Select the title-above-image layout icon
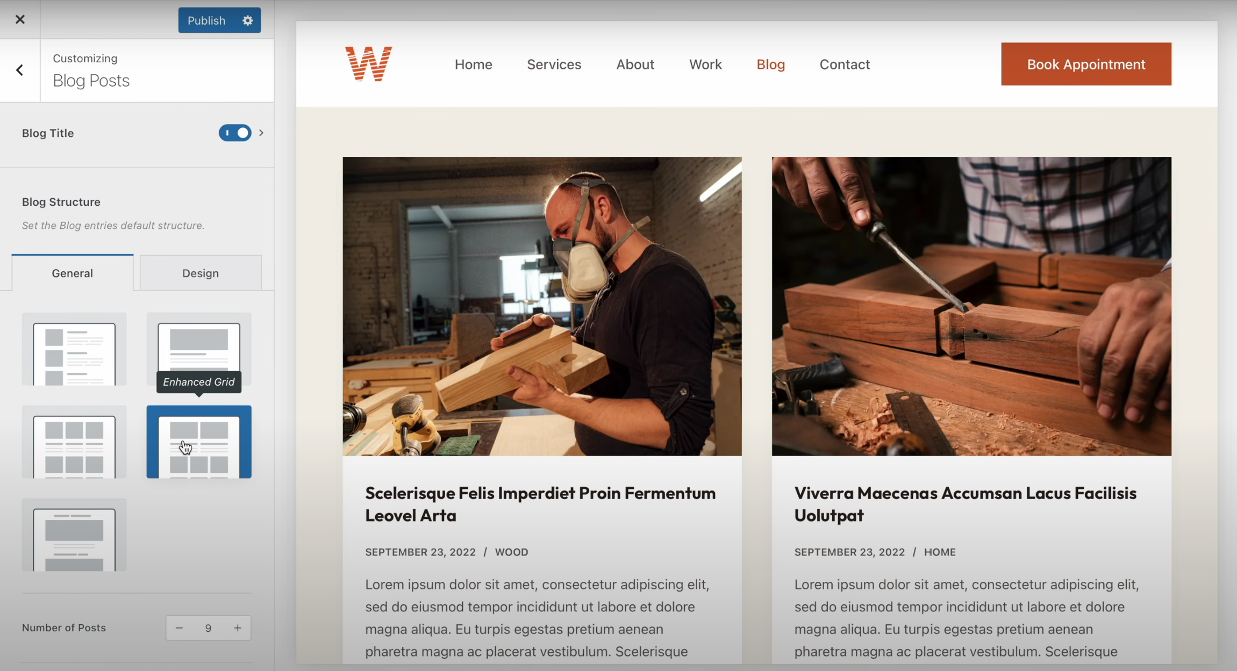The width and height of the screenshot is (1237, 671). (74, 535)
